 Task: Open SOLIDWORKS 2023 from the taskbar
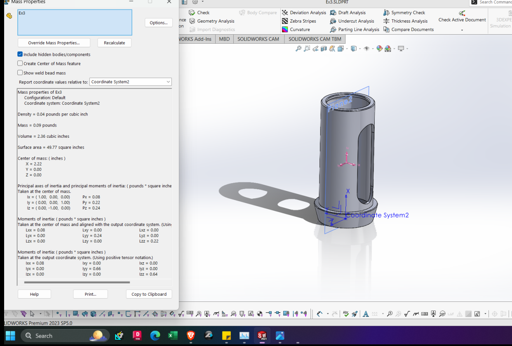point(262,336)
